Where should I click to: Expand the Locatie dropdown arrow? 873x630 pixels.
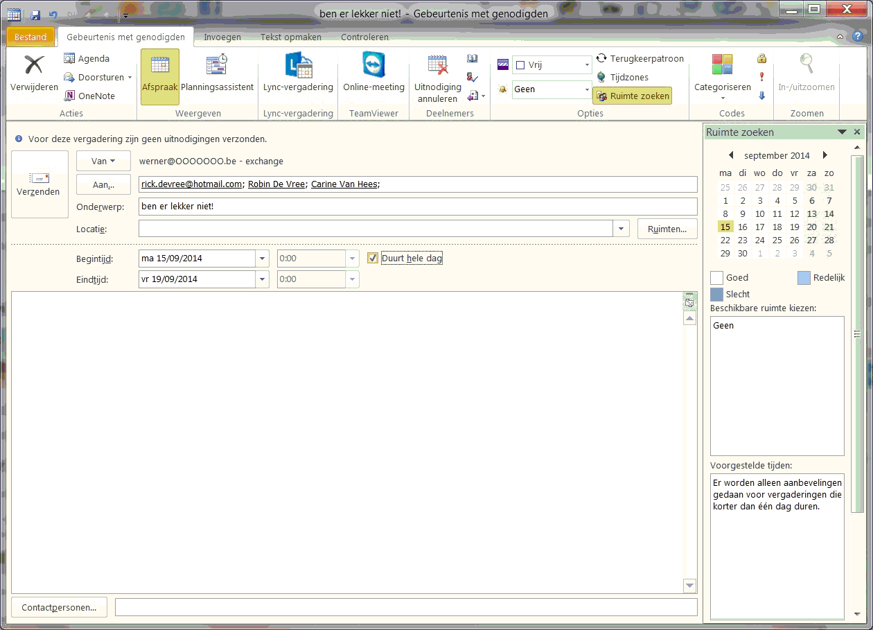(x=620, y=229)
